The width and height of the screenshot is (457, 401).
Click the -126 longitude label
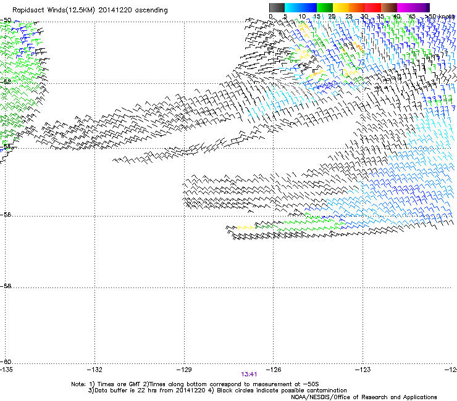[274, 370]
